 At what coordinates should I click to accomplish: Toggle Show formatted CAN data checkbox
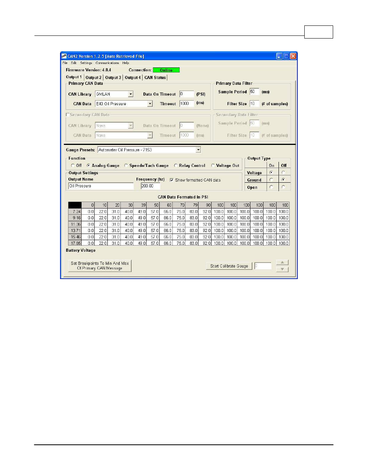[x=172, y=180]
